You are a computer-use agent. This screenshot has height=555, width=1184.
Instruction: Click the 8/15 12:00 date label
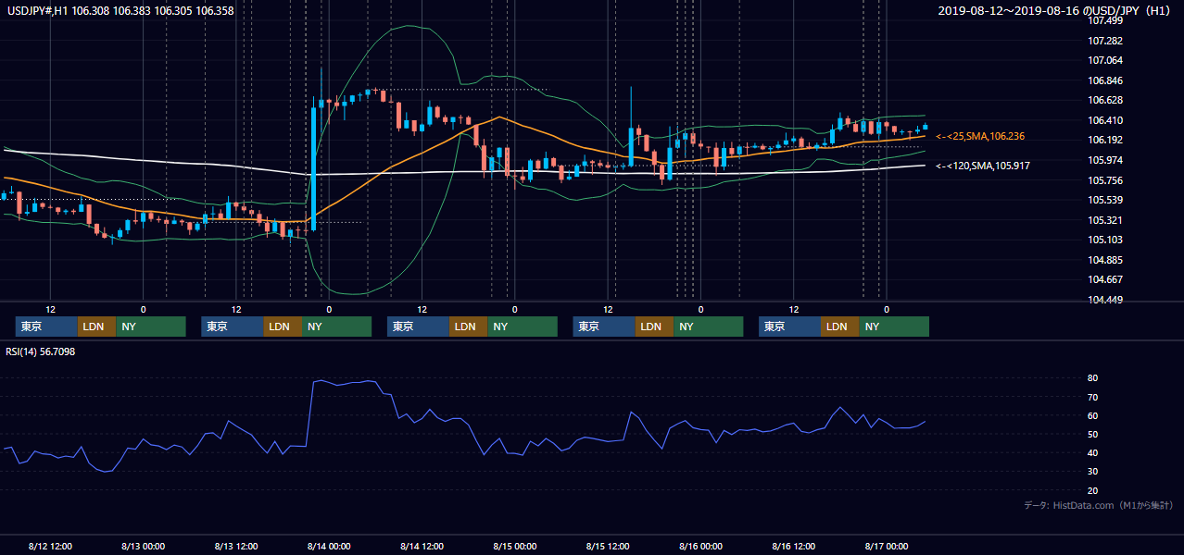tap(608, 546)
